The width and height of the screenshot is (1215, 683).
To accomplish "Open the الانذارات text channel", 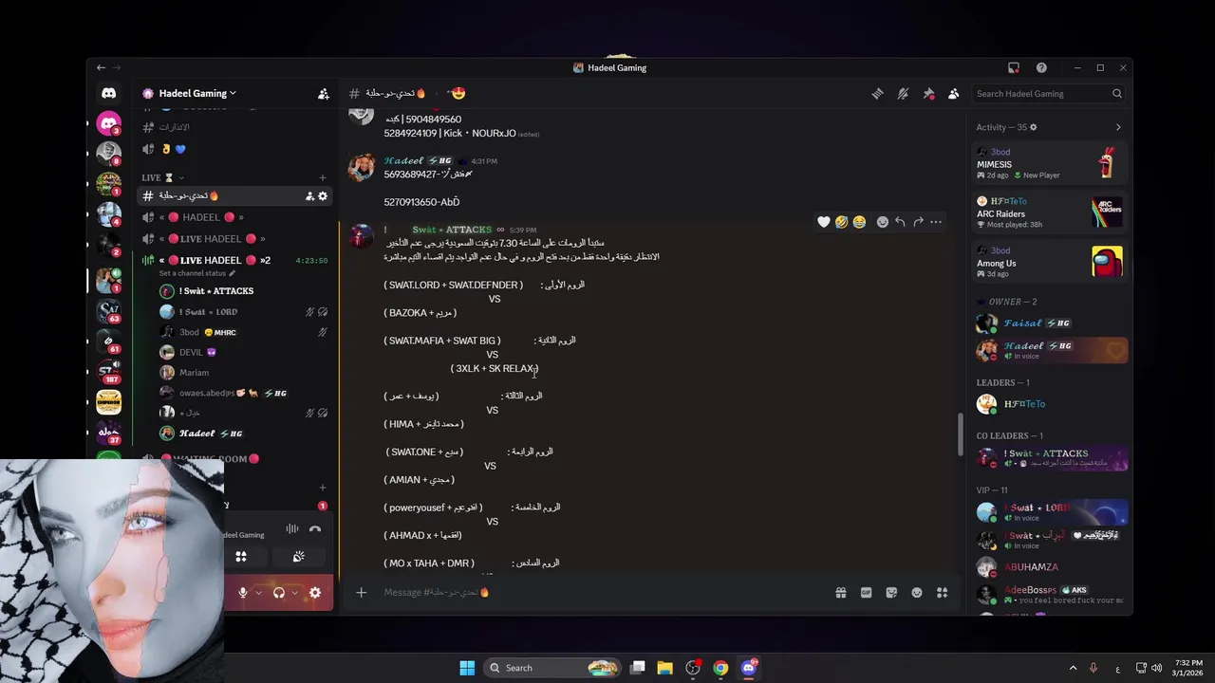I will [x=234, y=127].
